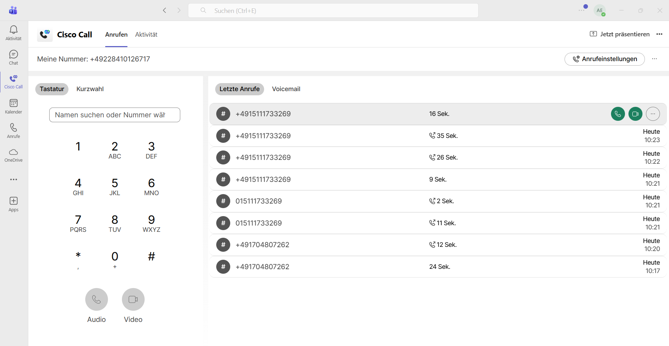Open the Apps store icon
Screen dimensions: 669x346
[x=13, y=204]
